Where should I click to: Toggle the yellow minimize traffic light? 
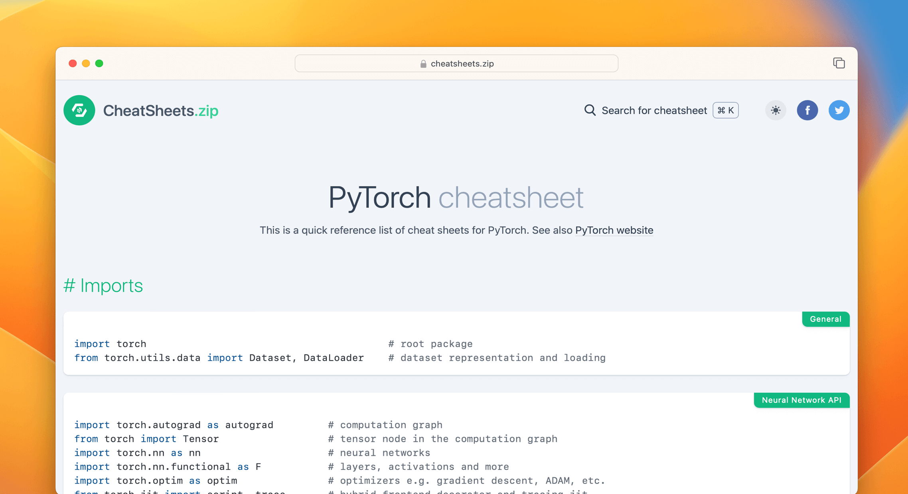coord(86,63)
